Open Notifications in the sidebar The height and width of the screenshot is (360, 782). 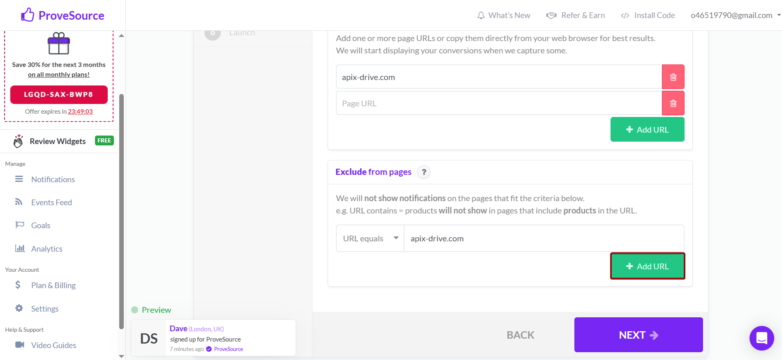pyautogui.click(x=53, y=179)
